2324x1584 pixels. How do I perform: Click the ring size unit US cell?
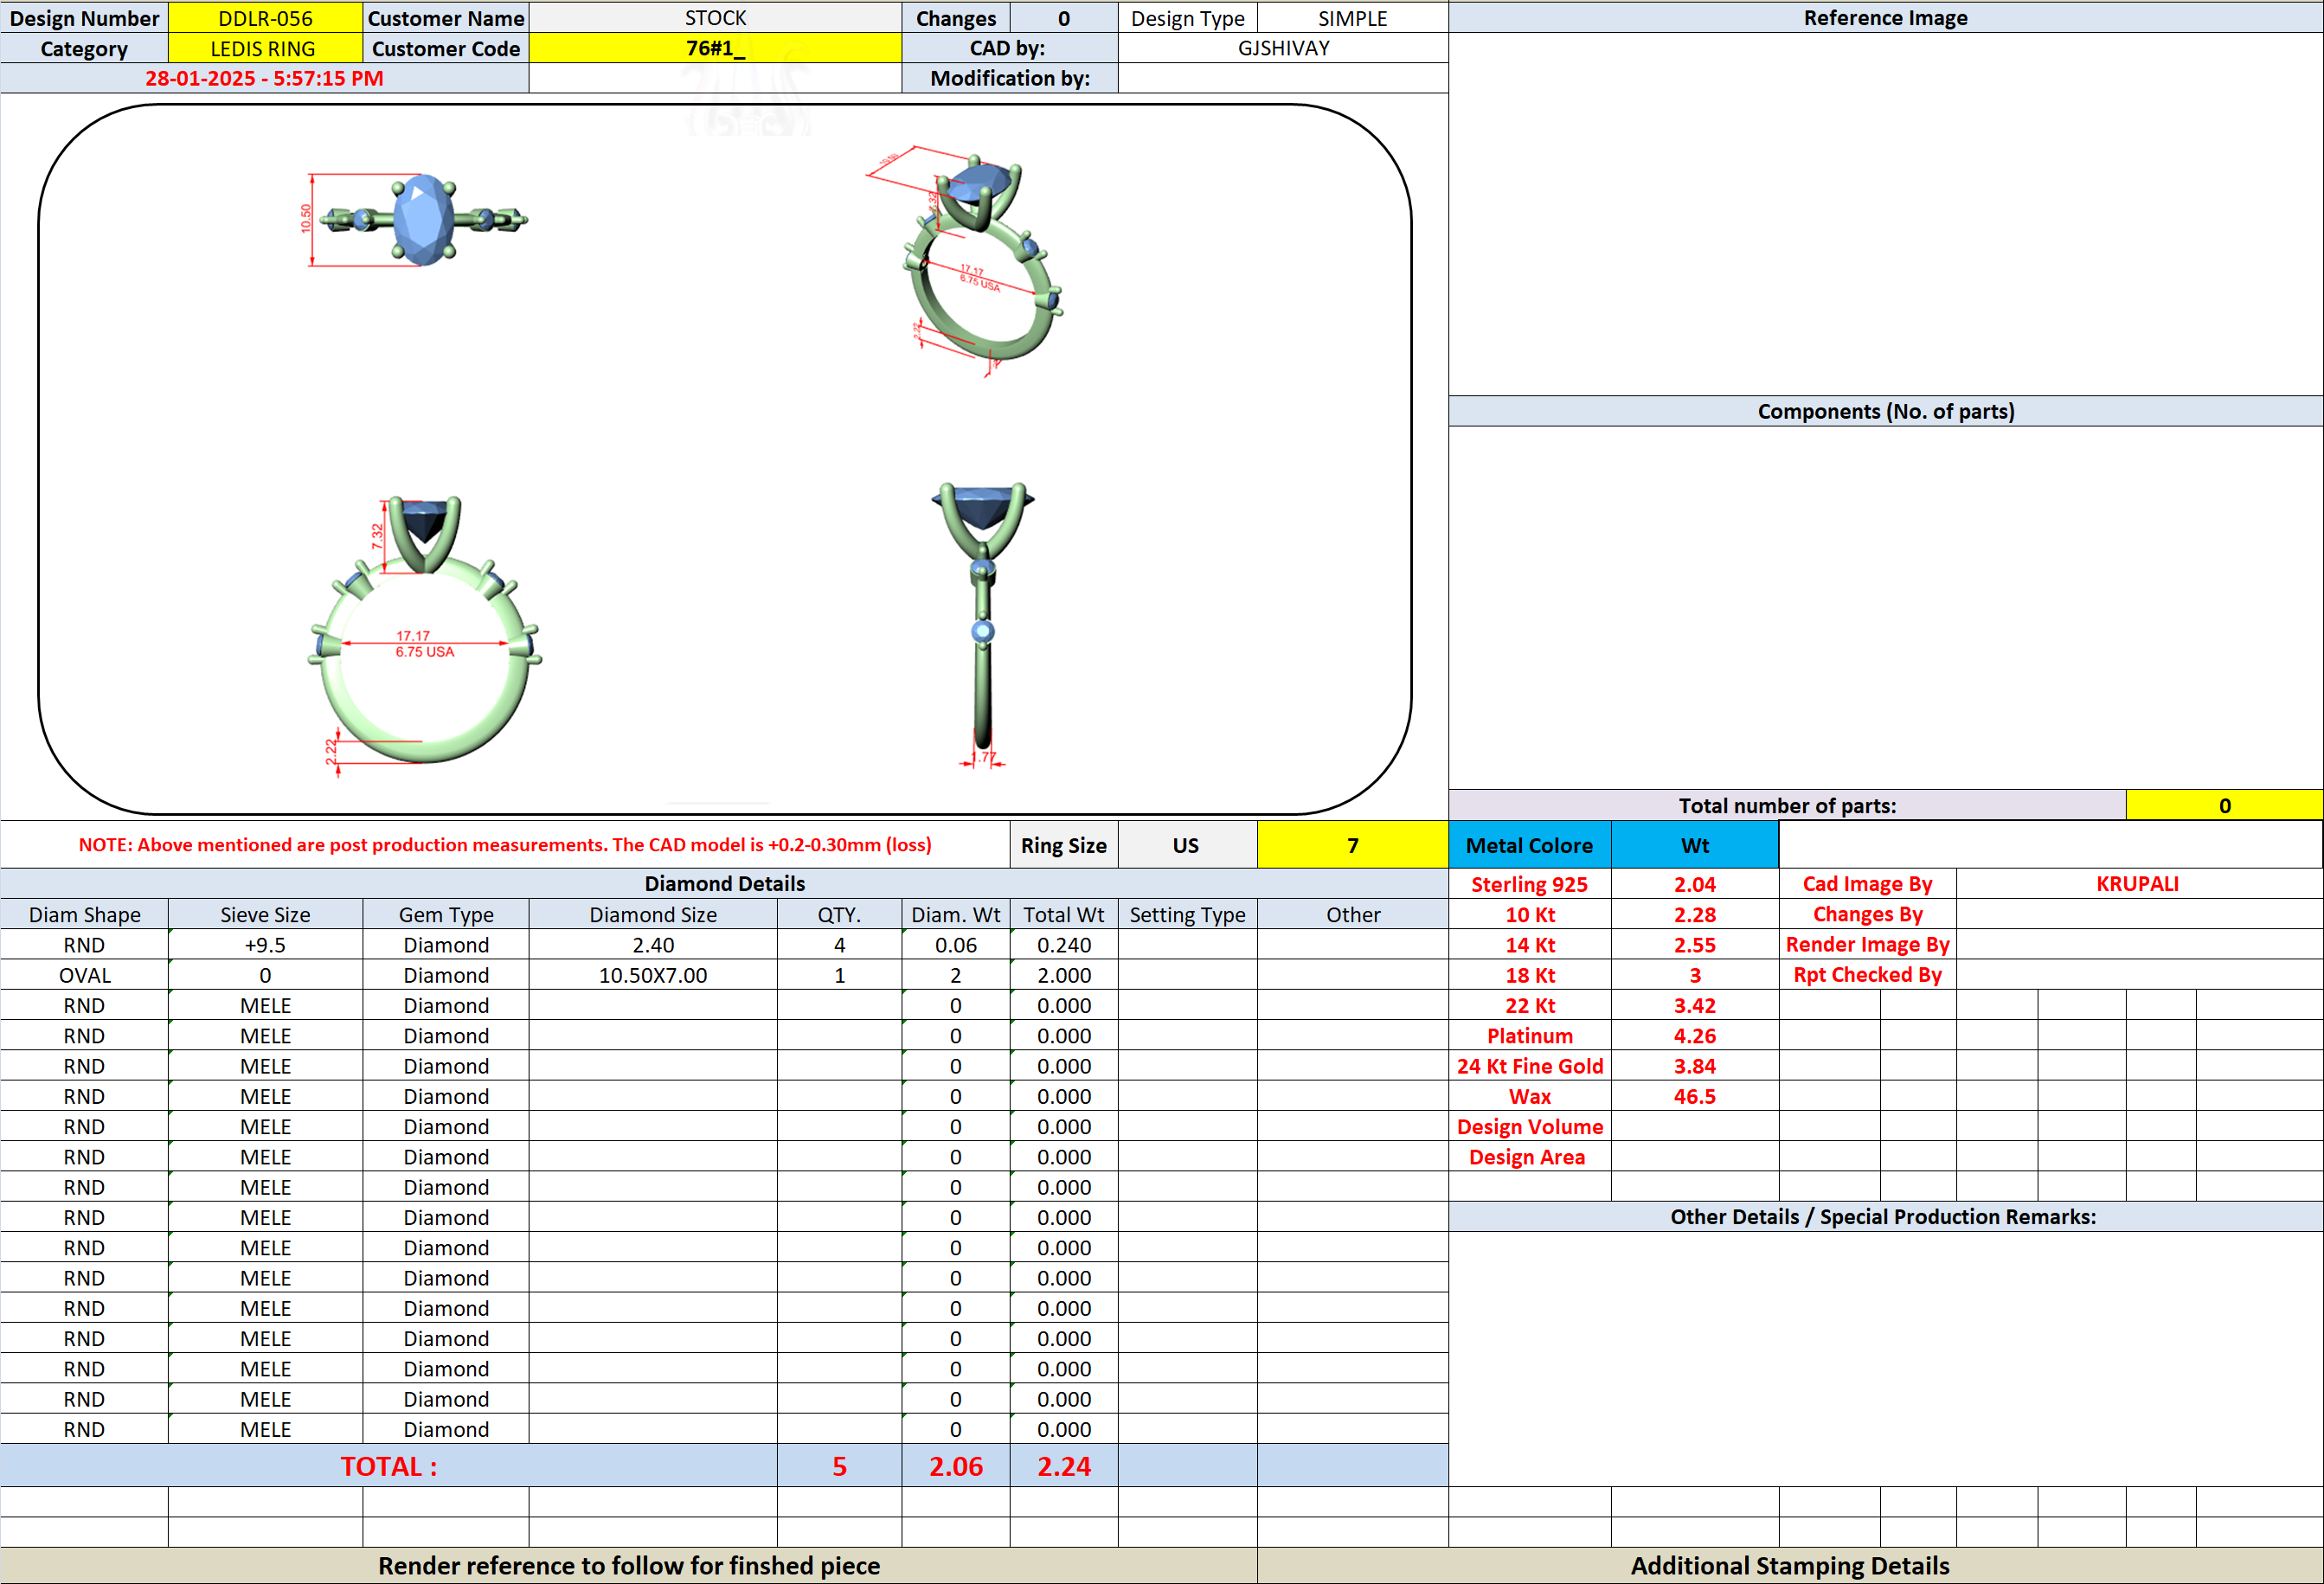coord(1186,845)
